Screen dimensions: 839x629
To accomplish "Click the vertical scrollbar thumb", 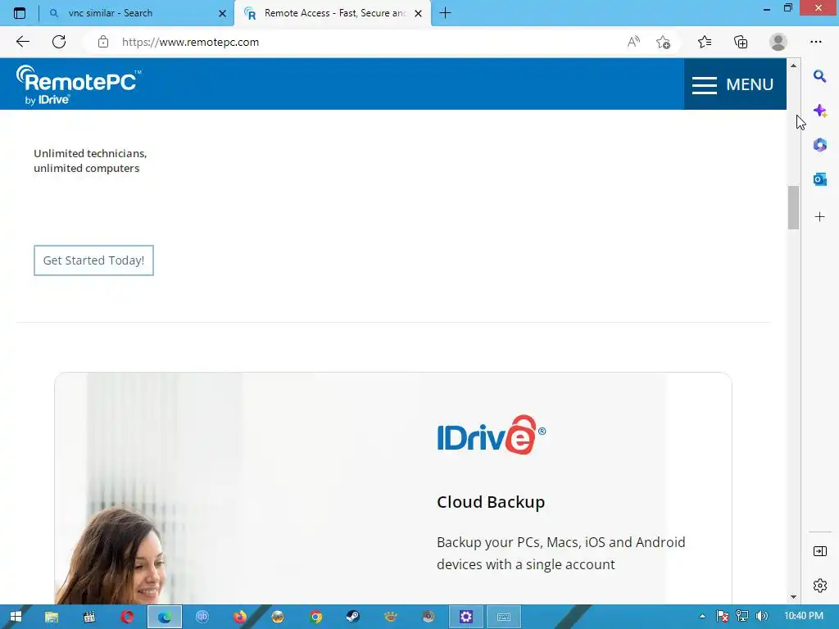I will (793, 207).
